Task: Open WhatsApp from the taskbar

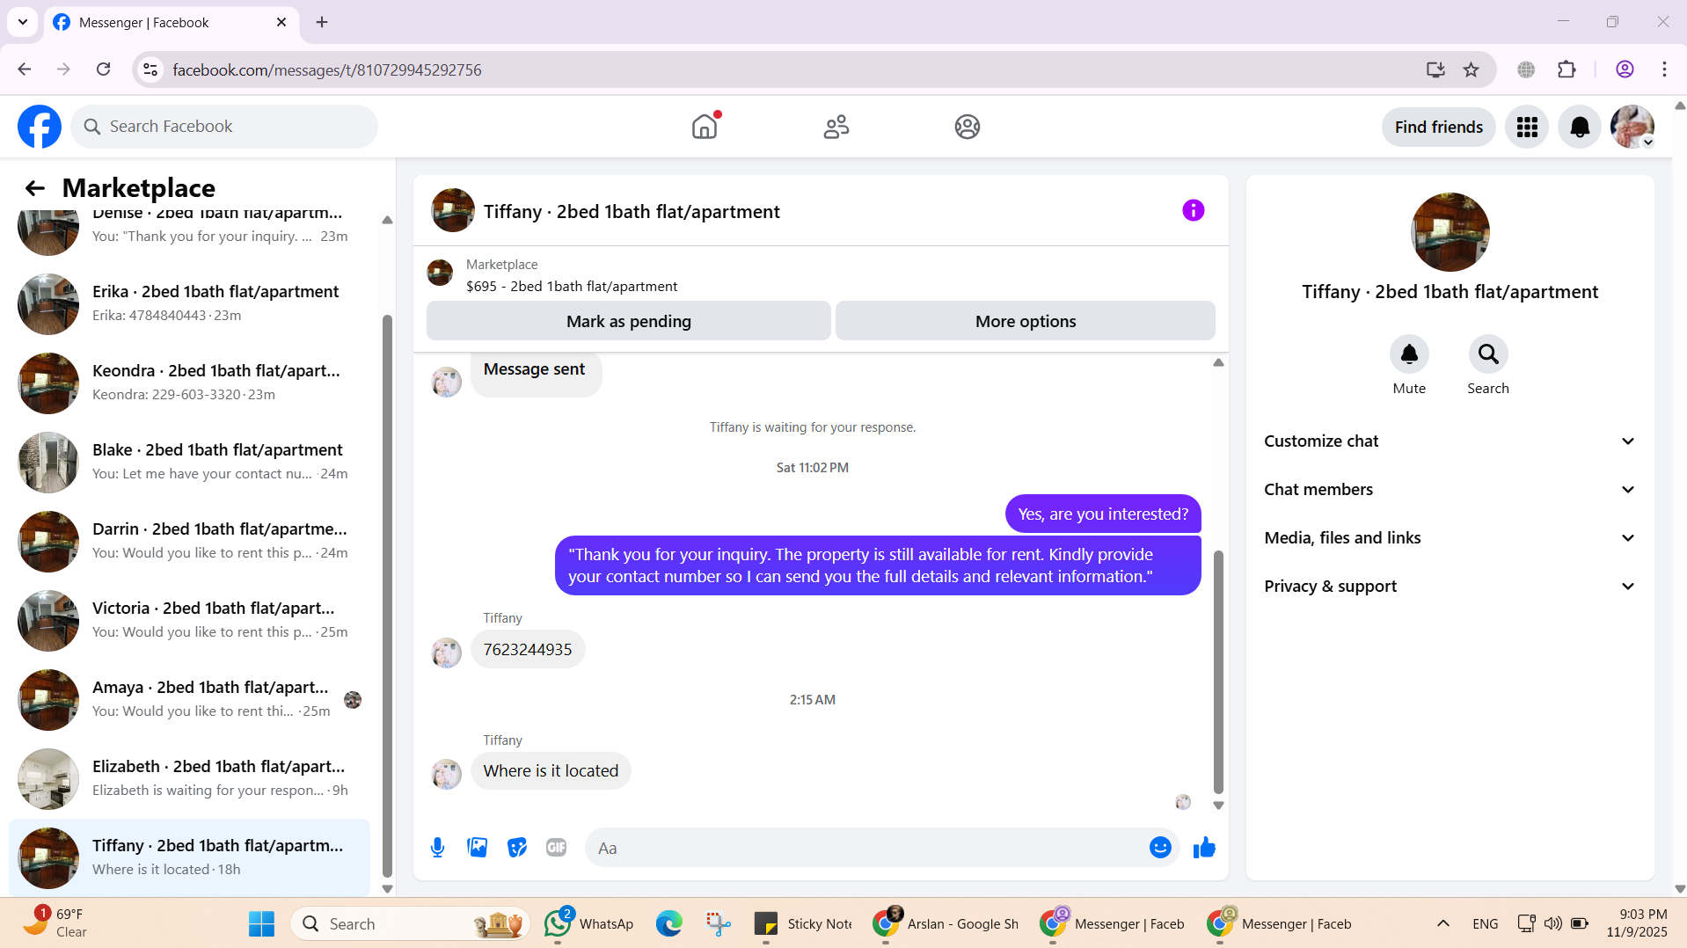Action: pos(589,923)
